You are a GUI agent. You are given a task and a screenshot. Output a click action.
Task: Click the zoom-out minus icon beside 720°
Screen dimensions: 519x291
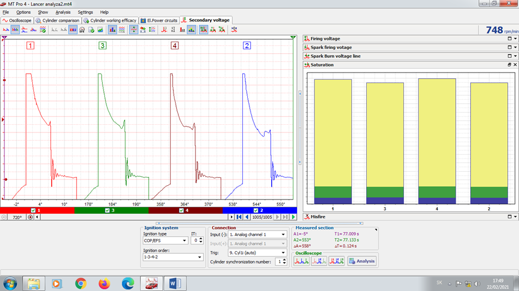tap(4, 217)
